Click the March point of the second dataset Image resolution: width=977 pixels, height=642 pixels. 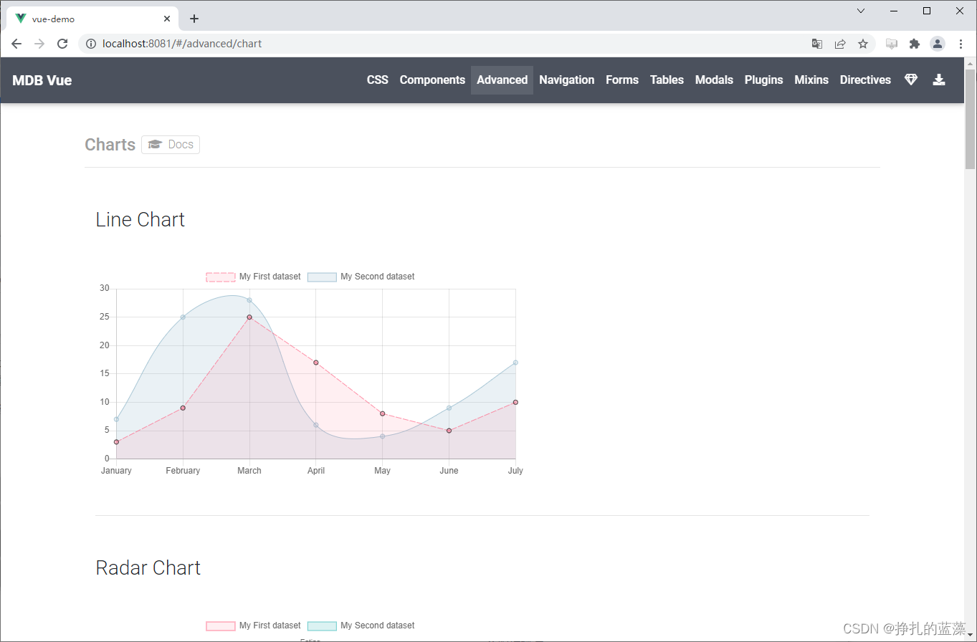[249, 300]
